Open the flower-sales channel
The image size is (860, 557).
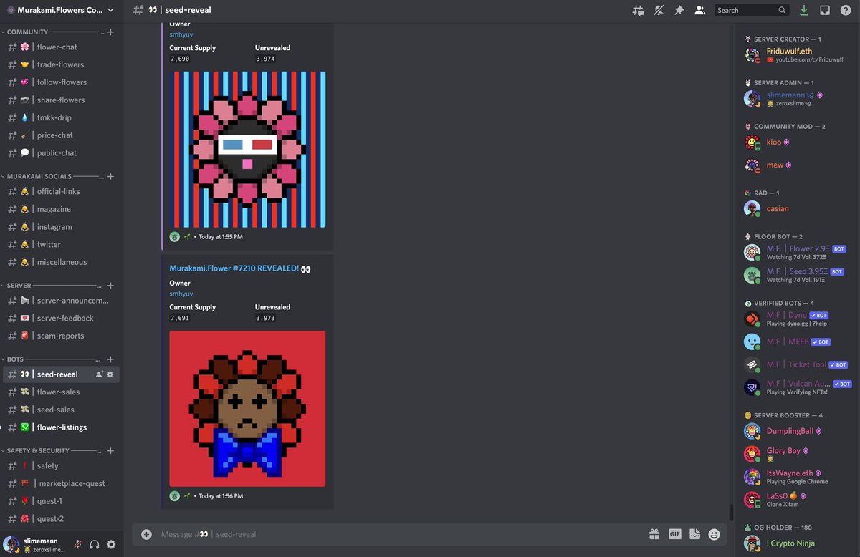click(62, 392)
